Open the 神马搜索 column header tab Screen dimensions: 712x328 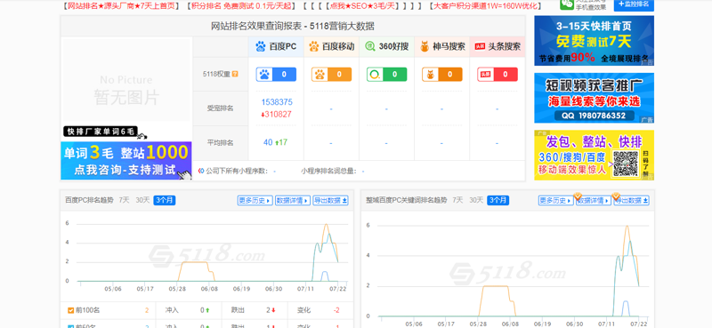[x=442, y=47]
